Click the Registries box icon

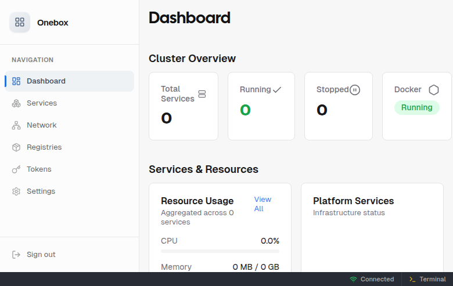click(x=16, y=147)
